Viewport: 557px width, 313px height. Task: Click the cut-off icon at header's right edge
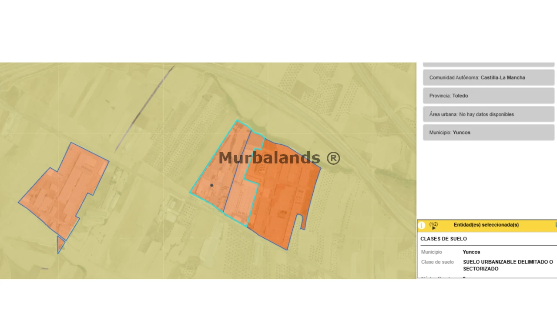point(556,225)
